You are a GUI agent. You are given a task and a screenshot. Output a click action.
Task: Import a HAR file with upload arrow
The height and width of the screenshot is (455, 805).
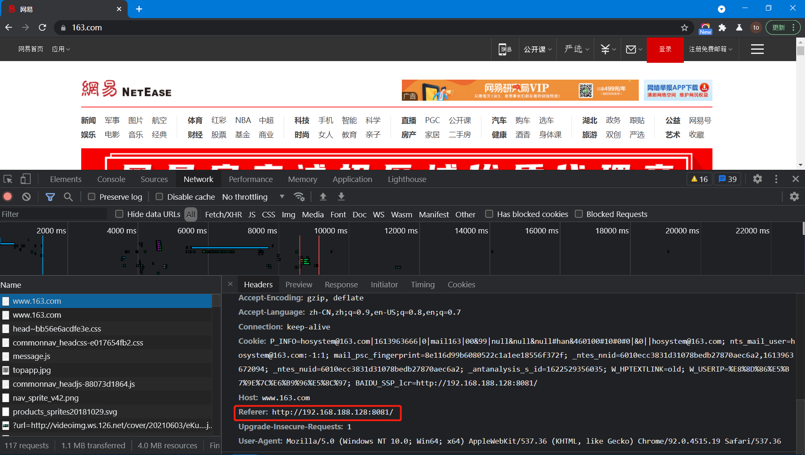coord(323,197)
